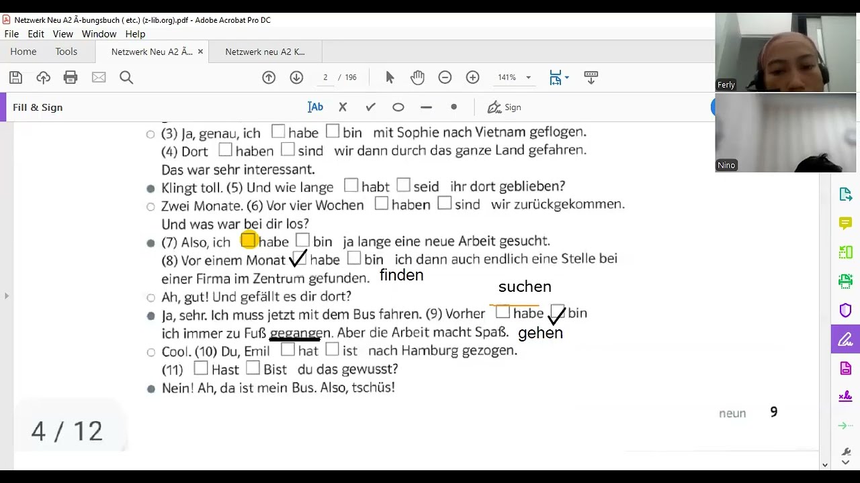Print the document with printer icon

pyautogui.click(x=71, y=78)
